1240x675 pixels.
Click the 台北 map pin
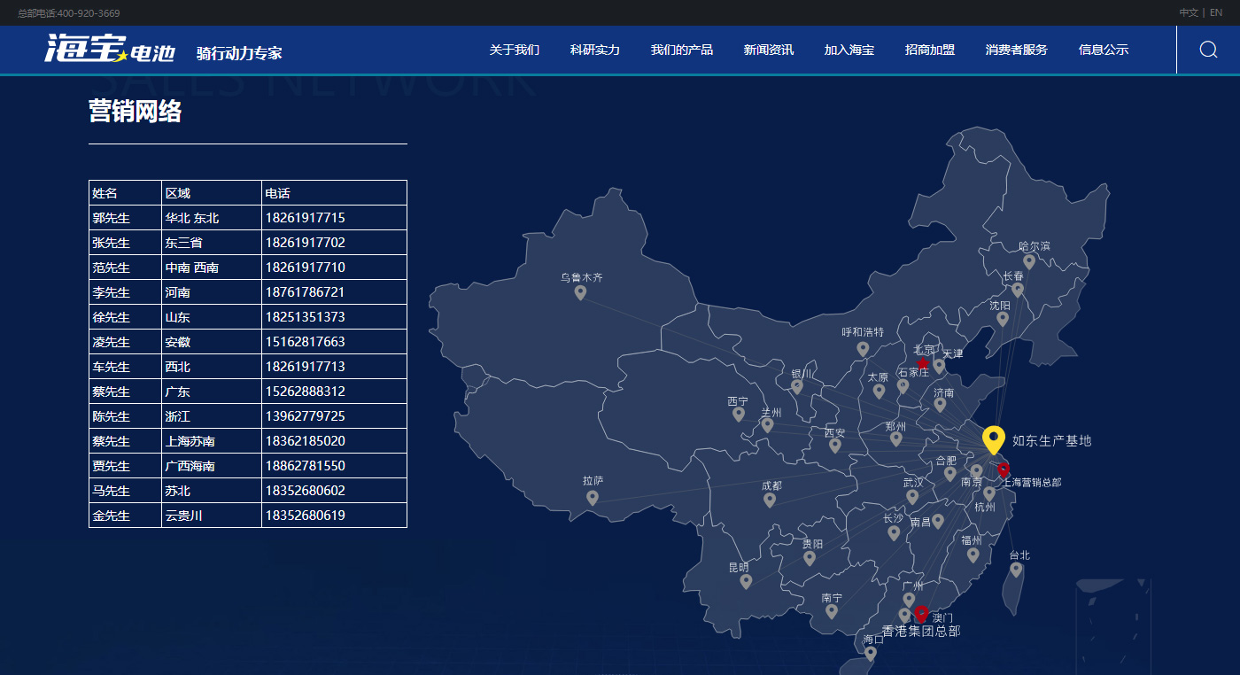(x=1017, y=570)
